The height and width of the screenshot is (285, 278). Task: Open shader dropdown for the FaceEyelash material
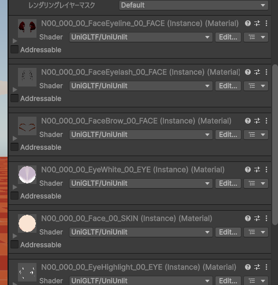(x=141, y=86)
